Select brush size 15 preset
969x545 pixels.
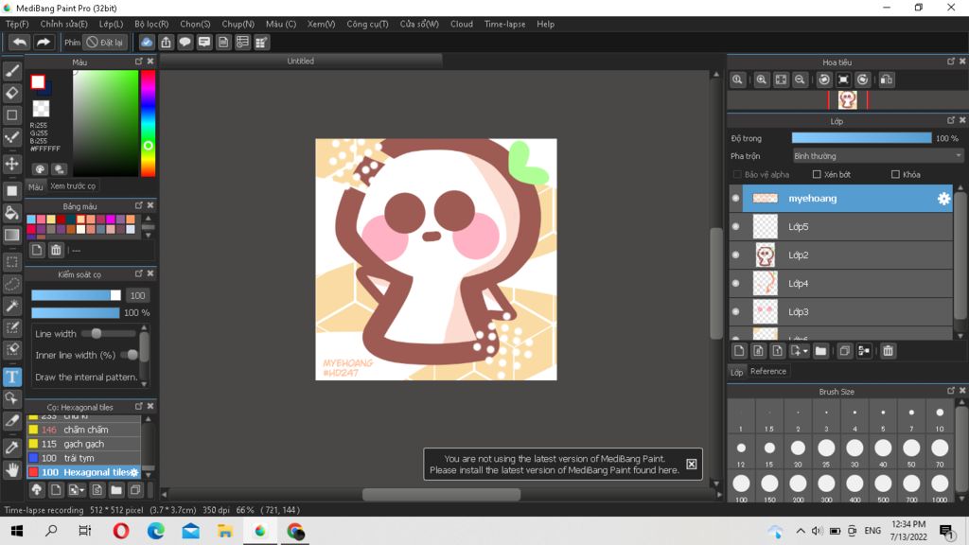[x=769, y=453]
